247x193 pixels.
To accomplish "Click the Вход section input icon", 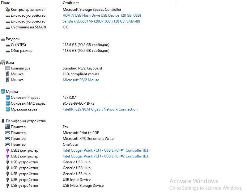I will [x=3, y=62].
